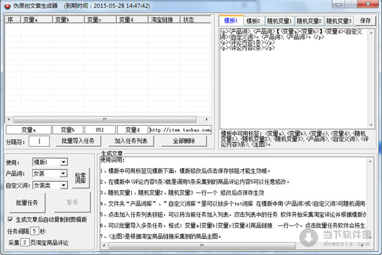Click the 变量d input field below table

(132, 130)
